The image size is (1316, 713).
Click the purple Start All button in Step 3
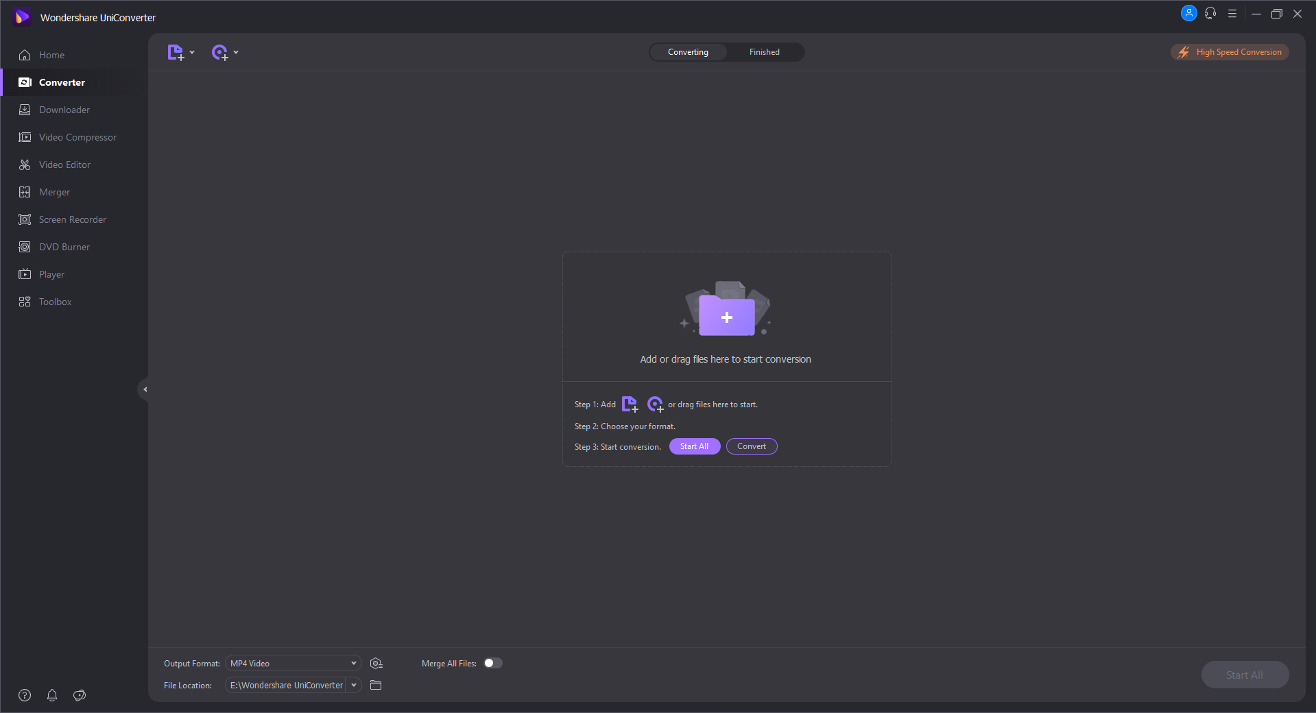(x=695, y=446)
